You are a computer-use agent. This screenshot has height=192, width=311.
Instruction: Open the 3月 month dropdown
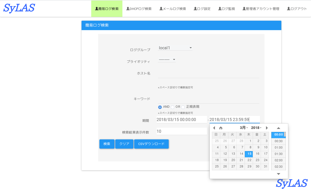click(x=244, y=128)
